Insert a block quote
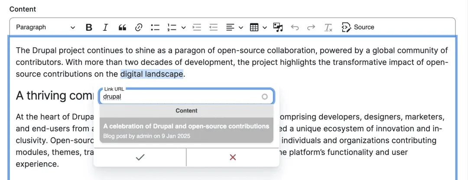The height and width of the screenshot is (180, 468). pos(122,27)
